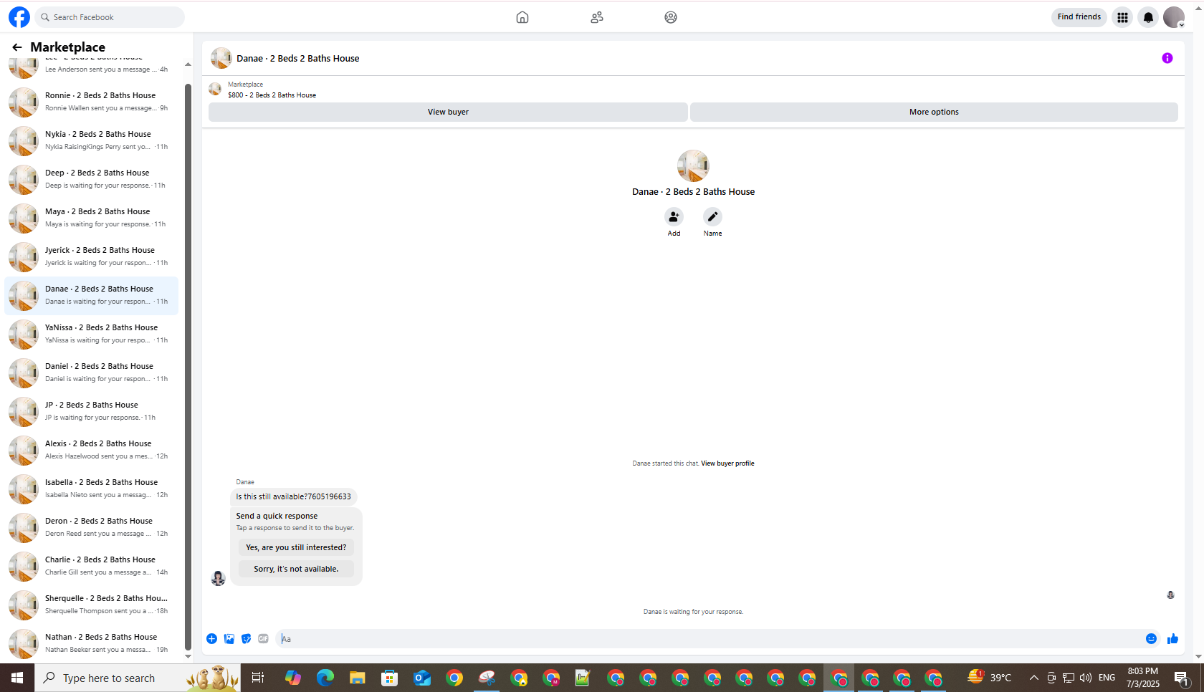The width and height of the screenshot is (1204, 692).
Task: Open Facebook home via logo
Action: [19, 17]
